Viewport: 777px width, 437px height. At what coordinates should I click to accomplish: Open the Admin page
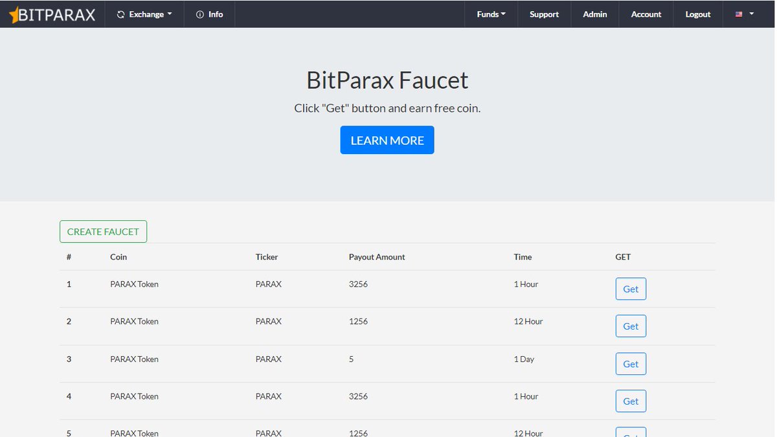[595, 14]
